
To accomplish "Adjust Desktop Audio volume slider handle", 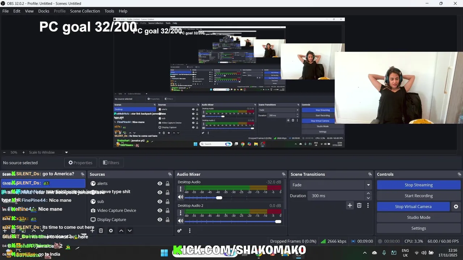I will pyautogui.click(x=219, y=198).
